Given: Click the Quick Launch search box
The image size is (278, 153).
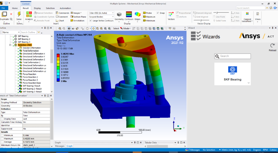Looking at the screenshot, I should pyautogui.click(x=250, y=8).
